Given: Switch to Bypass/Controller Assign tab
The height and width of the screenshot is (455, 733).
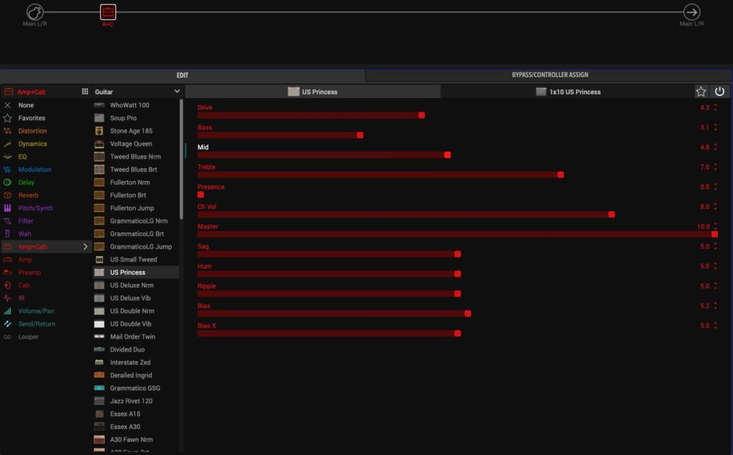Looking at the screenshot, I should pos(550,75).
